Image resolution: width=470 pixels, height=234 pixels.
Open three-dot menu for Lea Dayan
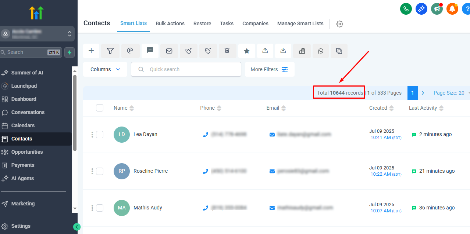tap(92, 135)
